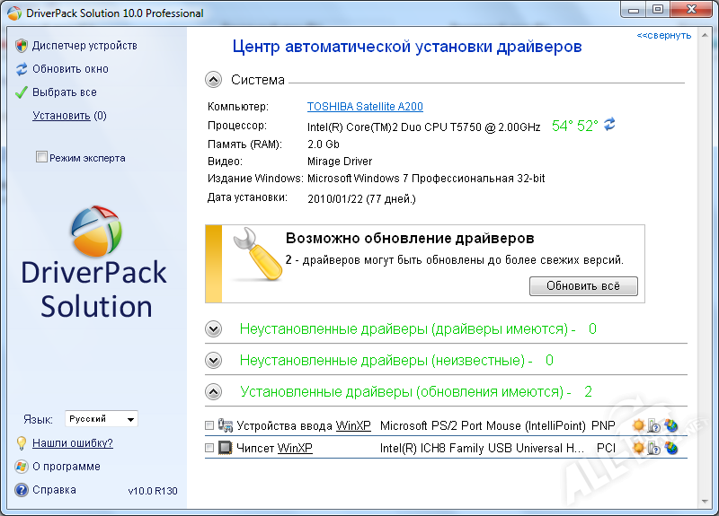This screenshot has height=516, width=719.
Task: Open the 'TOSHIBA Satellite A200' link
Action: tap(365, 107)
